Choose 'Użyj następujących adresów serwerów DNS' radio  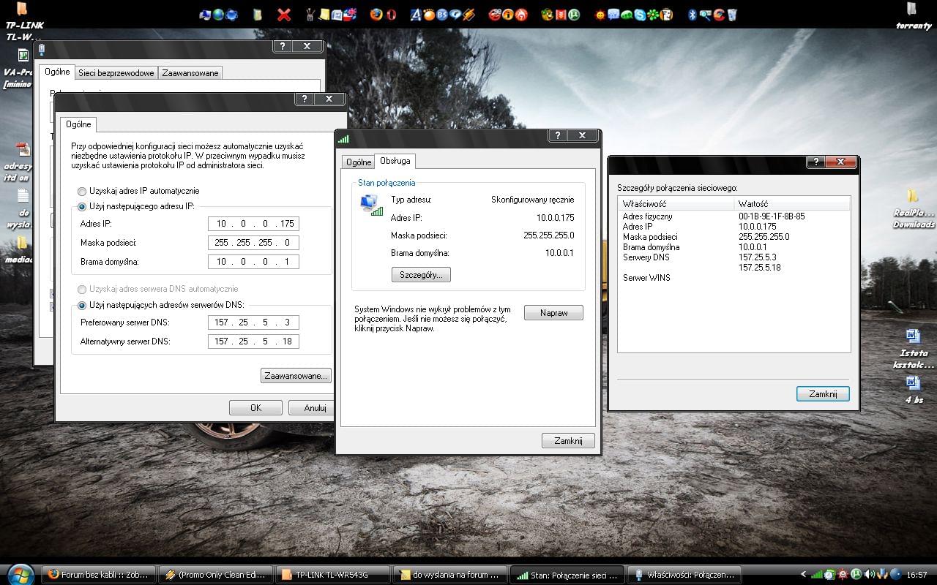(82, 305)
